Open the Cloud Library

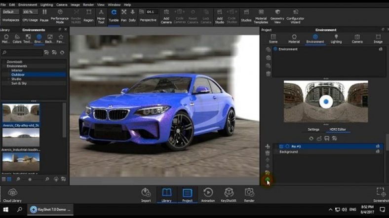pyautogui.click(x=12, y=193)
